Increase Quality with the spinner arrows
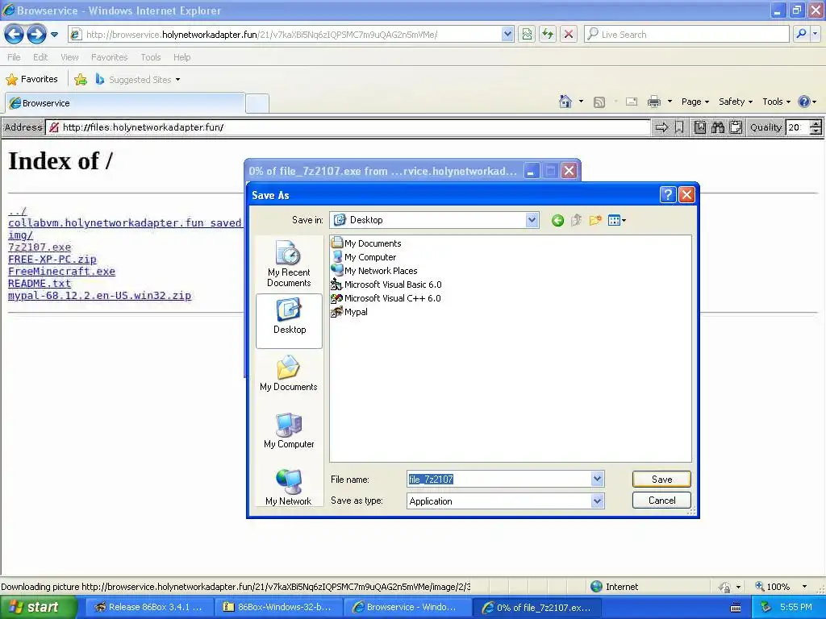The height and width of the screenshot is (619, 826). [816, 123]
